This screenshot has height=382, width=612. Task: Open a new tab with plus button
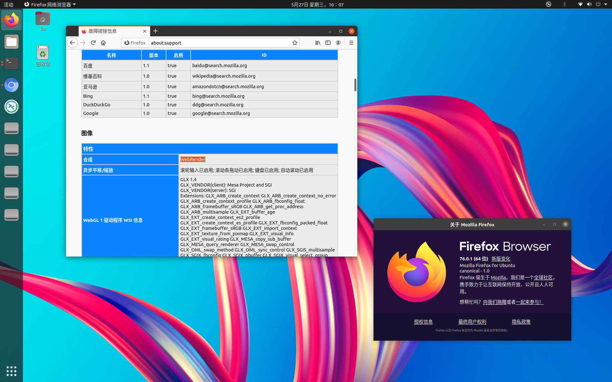coord(156,31)
